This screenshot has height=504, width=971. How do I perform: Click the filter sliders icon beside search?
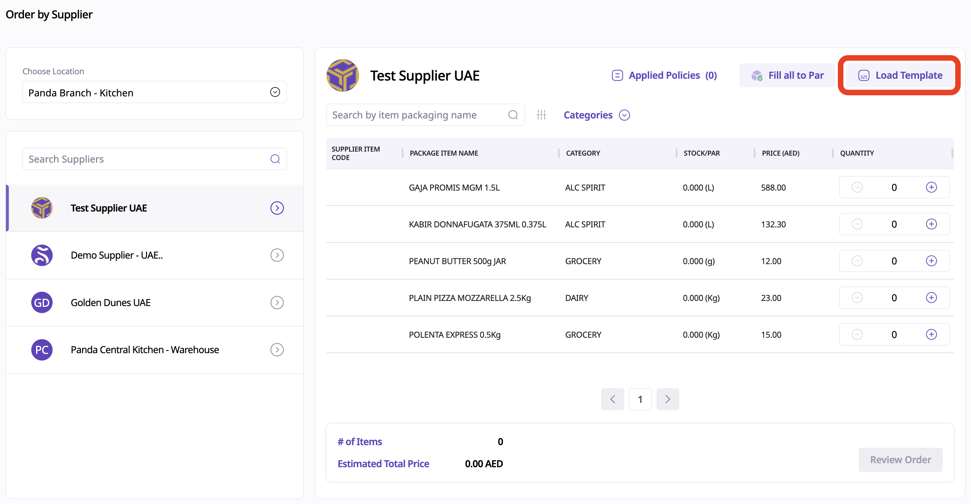coord(541,115)
